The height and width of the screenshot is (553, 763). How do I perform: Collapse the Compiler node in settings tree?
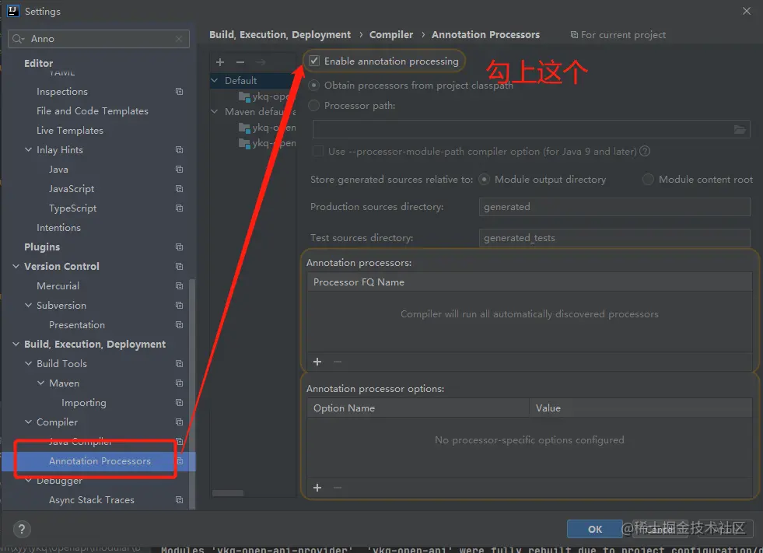tap(28, 422)
